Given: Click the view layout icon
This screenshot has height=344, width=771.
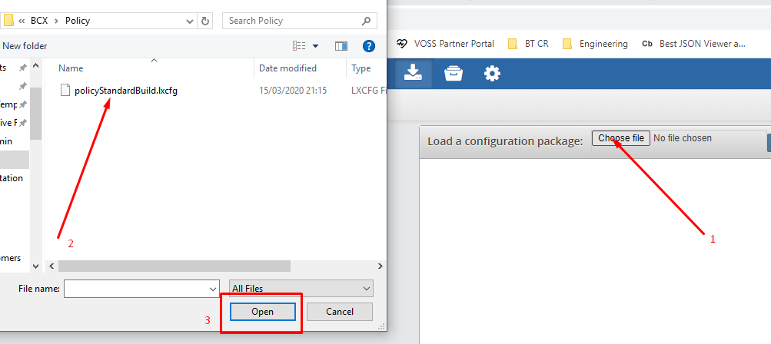Looking at the screenshot, I should pos(299,46).
